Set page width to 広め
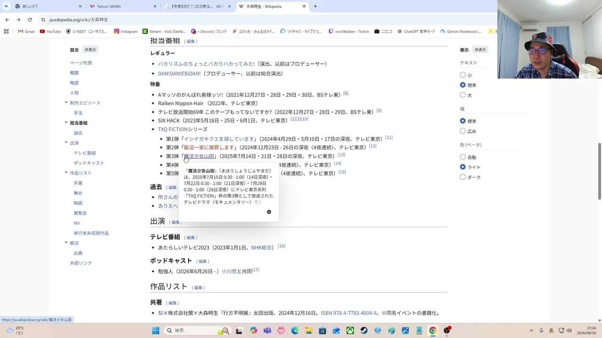 [463, 131]
